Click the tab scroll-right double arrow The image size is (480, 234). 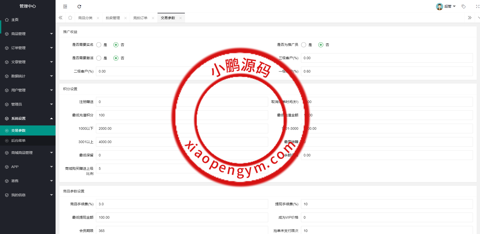point(470,18)
